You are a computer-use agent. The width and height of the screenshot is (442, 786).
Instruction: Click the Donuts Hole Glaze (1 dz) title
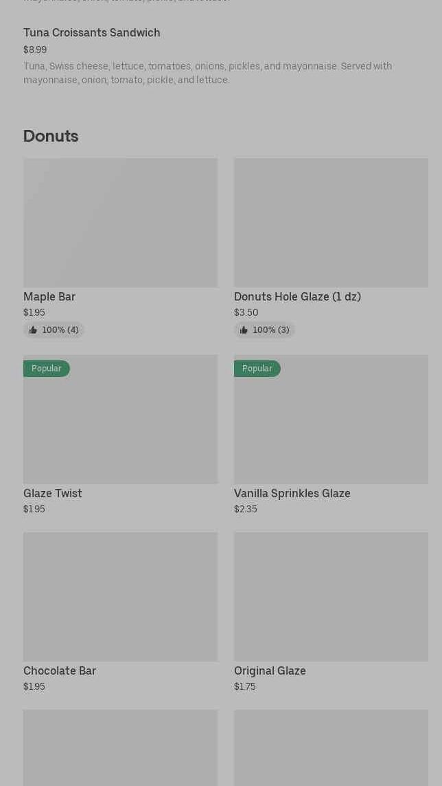(297, 297)
